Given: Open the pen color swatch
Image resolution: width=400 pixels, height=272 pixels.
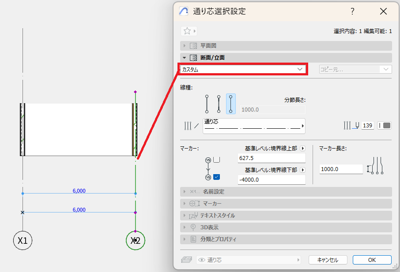Looking at the screenshot, I should click(x=384, y=125).
